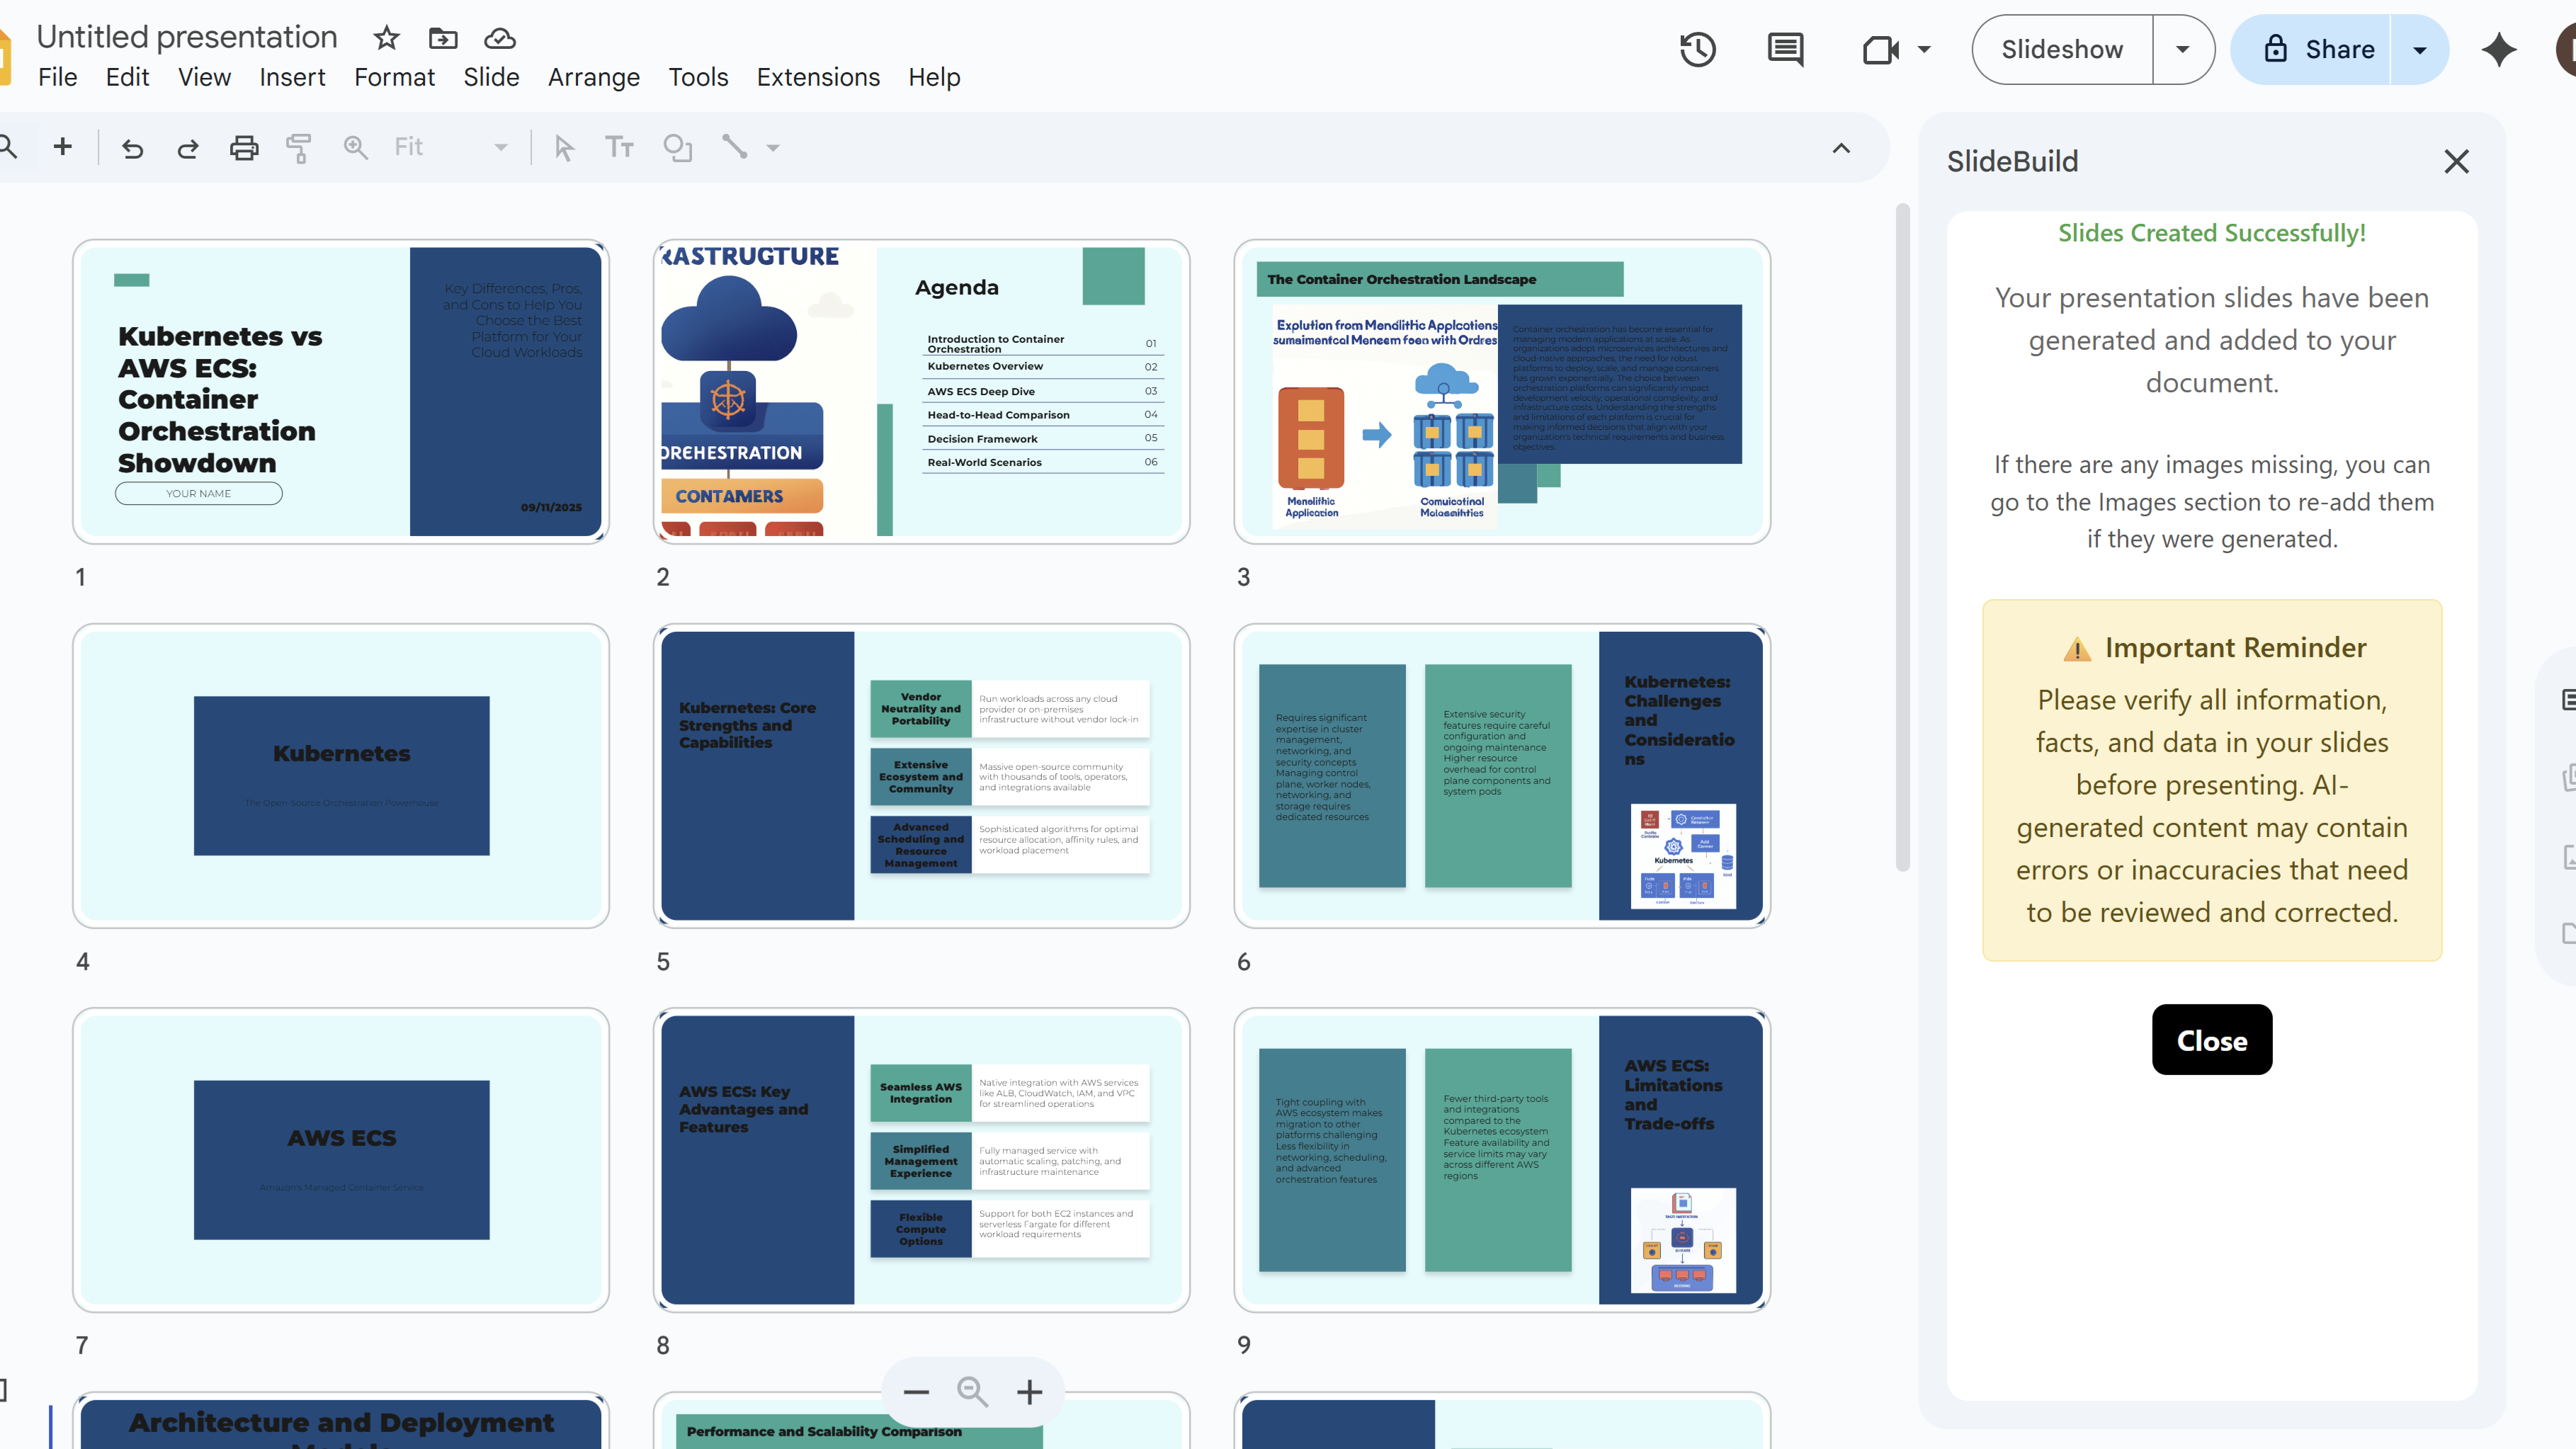Screen dimensions: 2576x1449
Task: Open the comments panel icon
Action: point(1785,49)
